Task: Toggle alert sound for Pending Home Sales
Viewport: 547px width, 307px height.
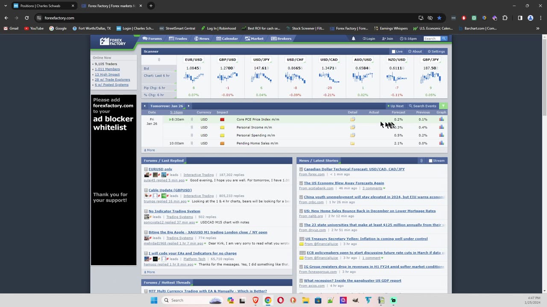Action: click(191, 143)
